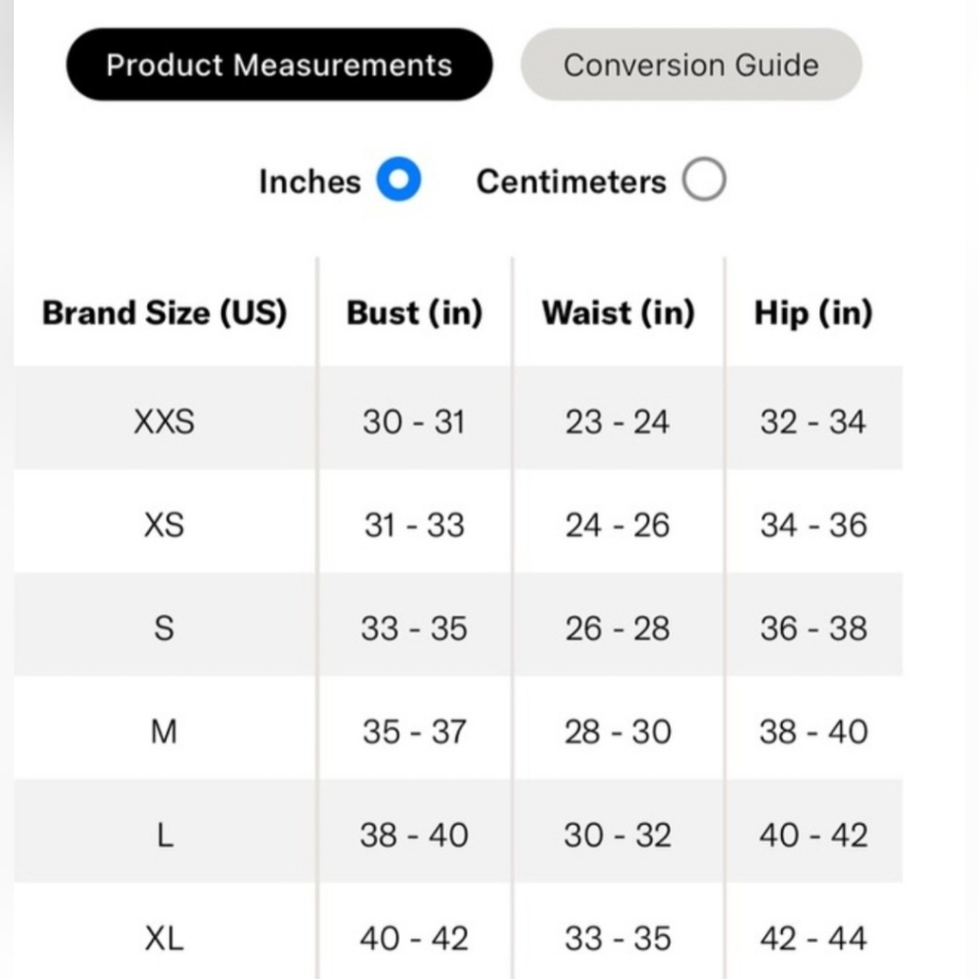This screenshot has width=979, height=979.
Task: Select the Inches radio button
Action: pyautogui.click(x=398, y=179)
